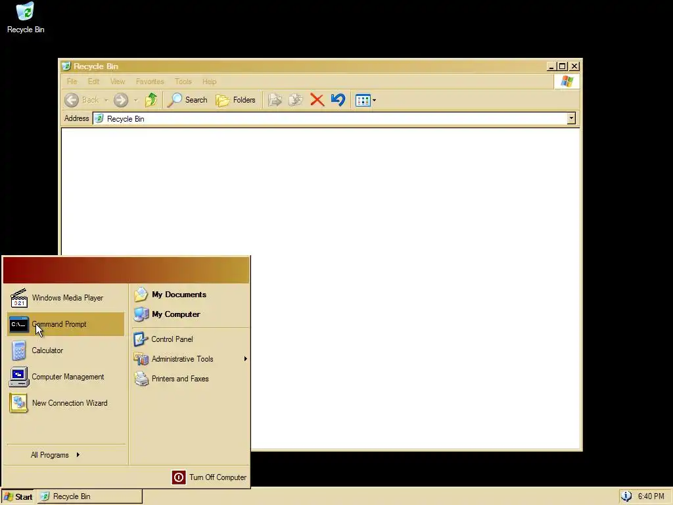Toggle the Folders pane button
This screenshot has height=505, width=673.
(x=236, y=100)
